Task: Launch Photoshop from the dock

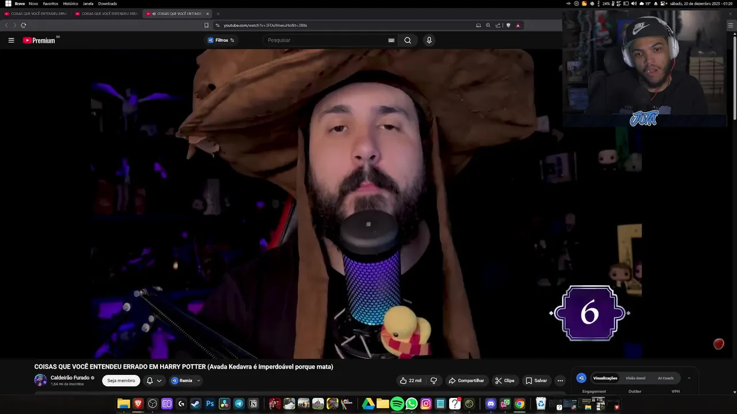Action: (x=210, y=404)
